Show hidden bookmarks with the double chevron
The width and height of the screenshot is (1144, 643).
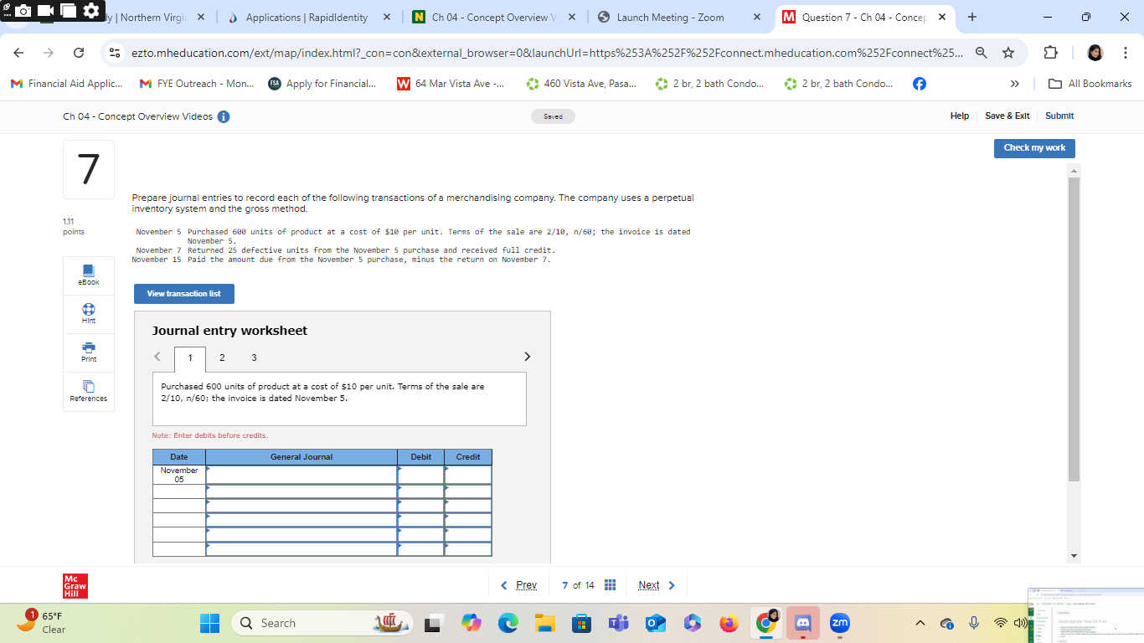(1015, 84)
